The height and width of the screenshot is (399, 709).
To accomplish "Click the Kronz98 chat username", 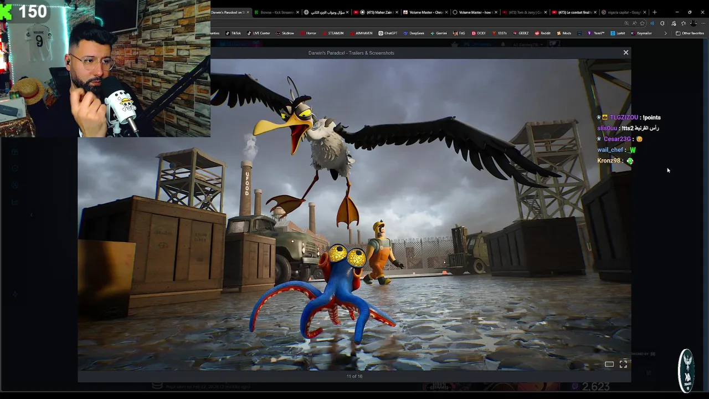I will 608,161.
